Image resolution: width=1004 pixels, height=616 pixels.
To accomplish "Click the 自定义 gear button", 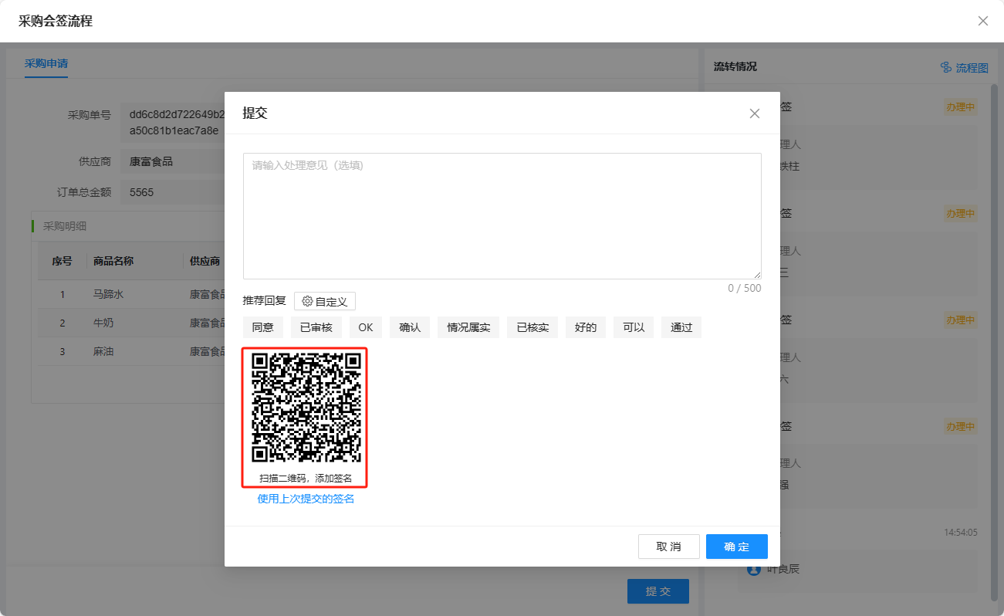I will coord(325,301).
